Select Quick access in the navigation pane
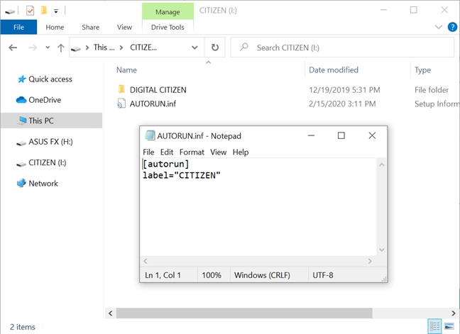Screen dimensions: 460x334 pyautogui.click(x=50, y=79)
